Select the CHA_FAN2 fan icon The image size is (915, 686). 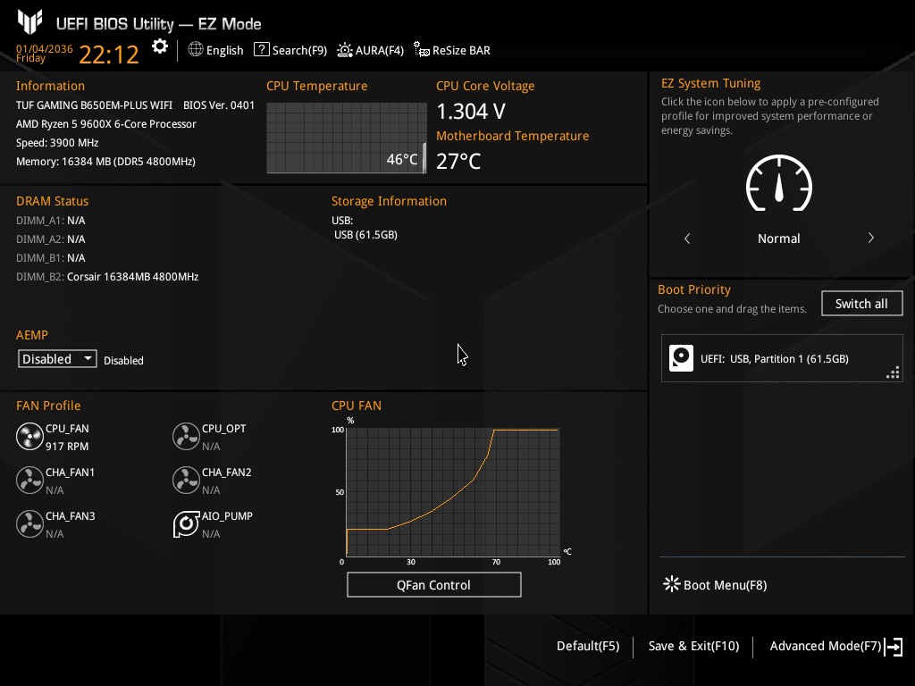(x=186, y=480)
